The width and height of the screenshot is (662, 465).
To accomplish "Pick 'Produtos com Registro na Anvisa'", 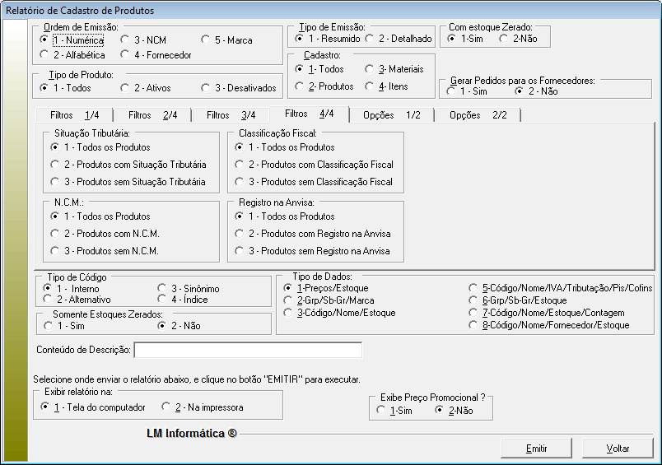I will (240, 234).
